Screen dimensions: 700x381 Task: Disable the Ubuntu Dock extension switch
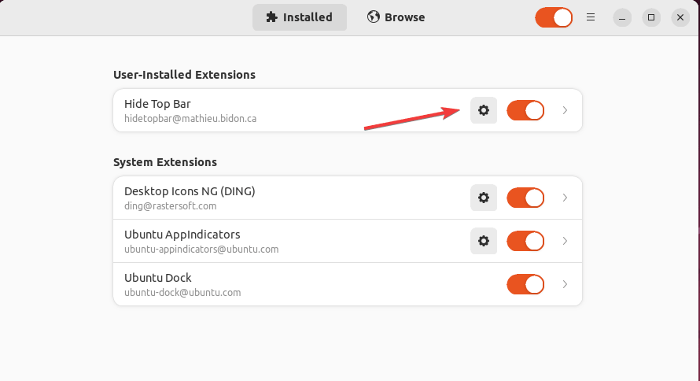pos(525,284)
